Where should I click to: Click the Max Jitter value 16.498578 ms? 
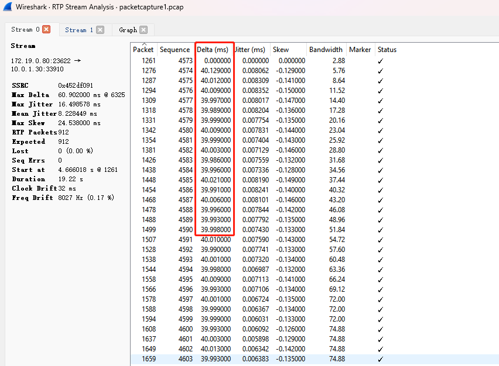[79, 104]
